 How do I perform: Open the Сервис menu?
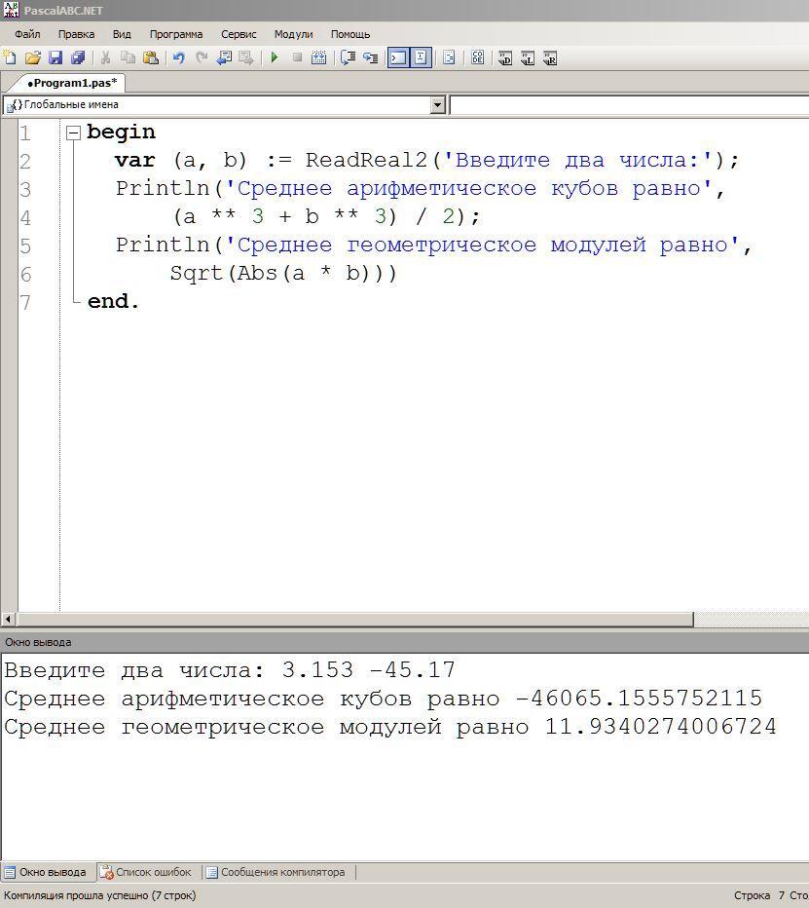239,34
